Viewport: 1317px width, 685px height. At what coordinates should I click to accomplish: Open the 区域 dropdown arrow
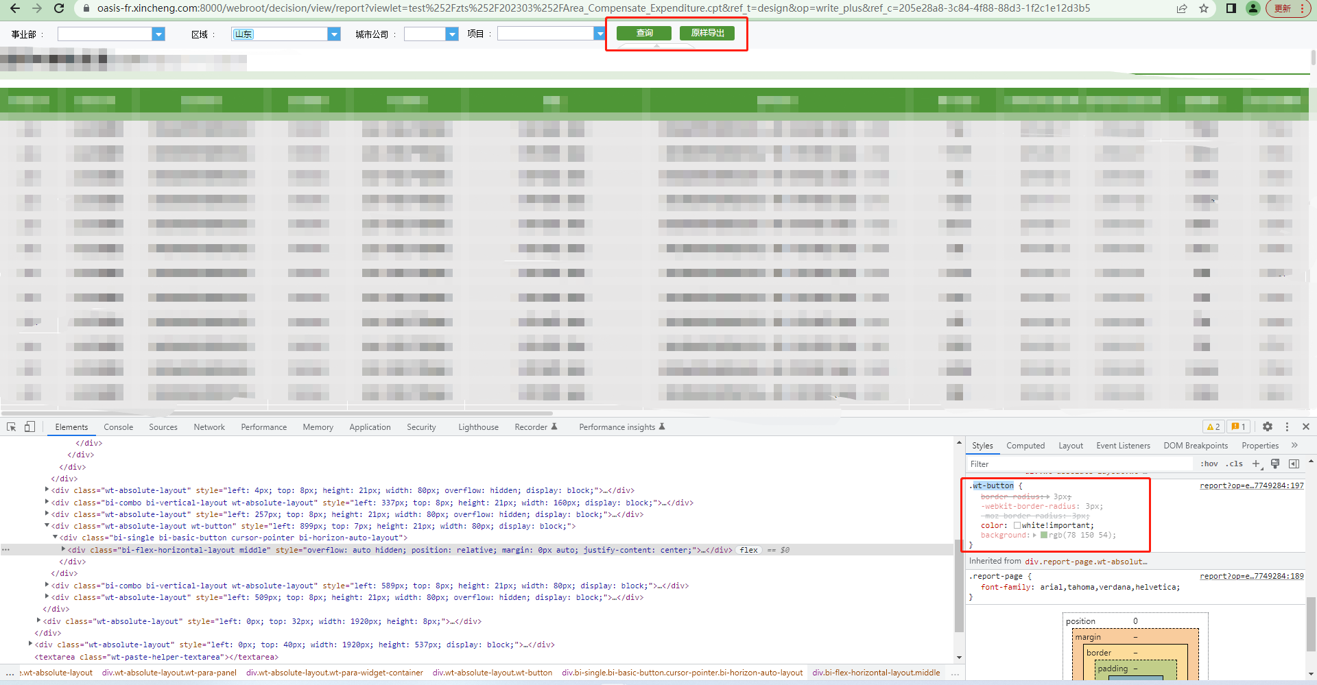pos(334,34)
